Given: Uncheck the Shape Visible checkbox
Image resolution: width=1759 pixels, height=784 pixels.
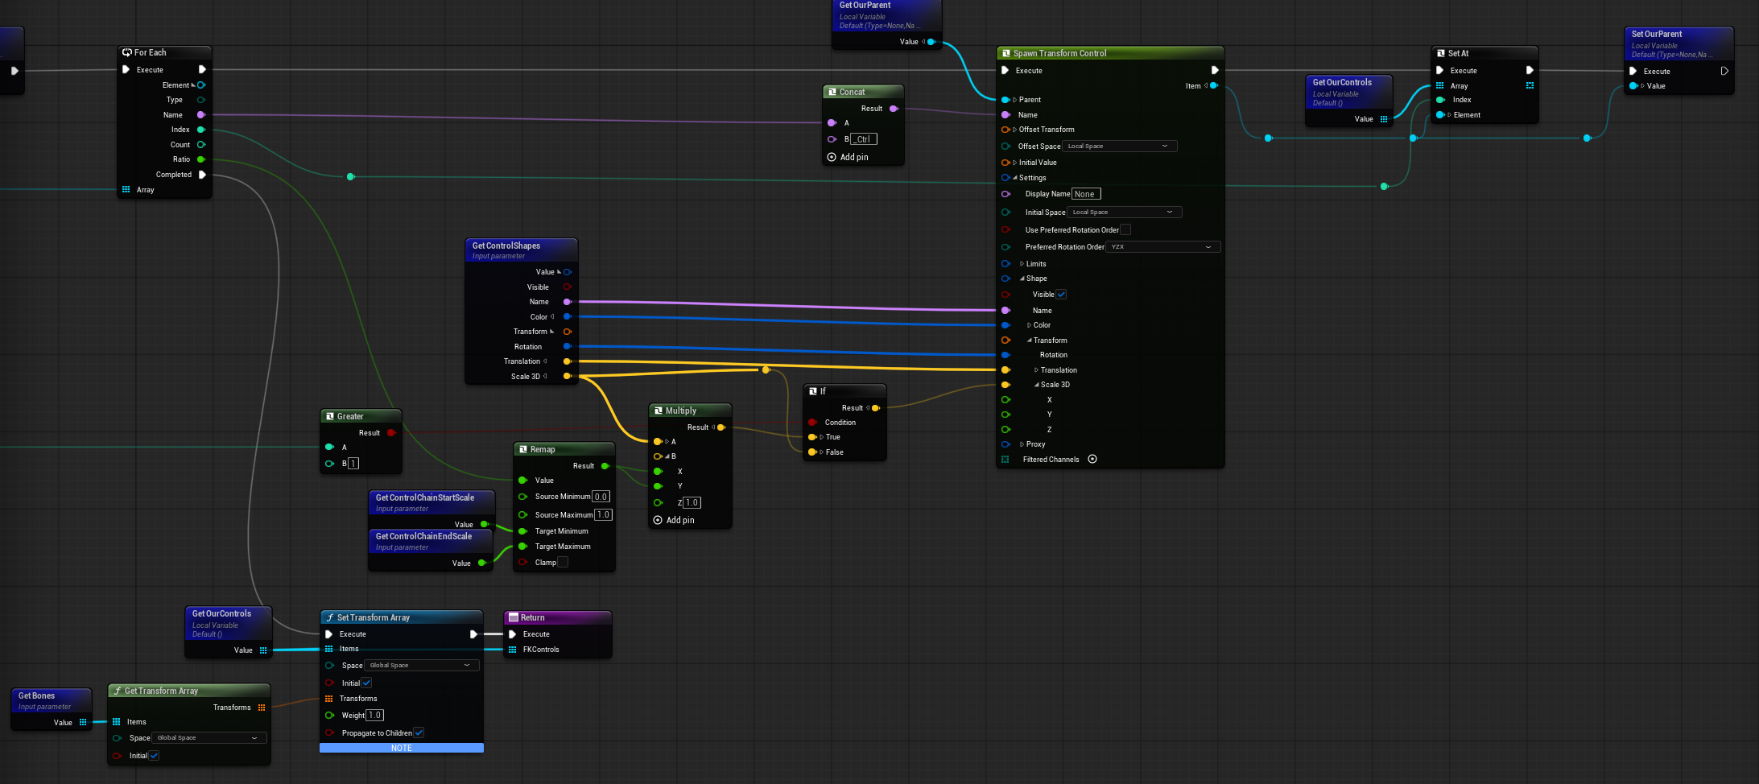Looking at the screenshot, I should (x=1061, y=295).
